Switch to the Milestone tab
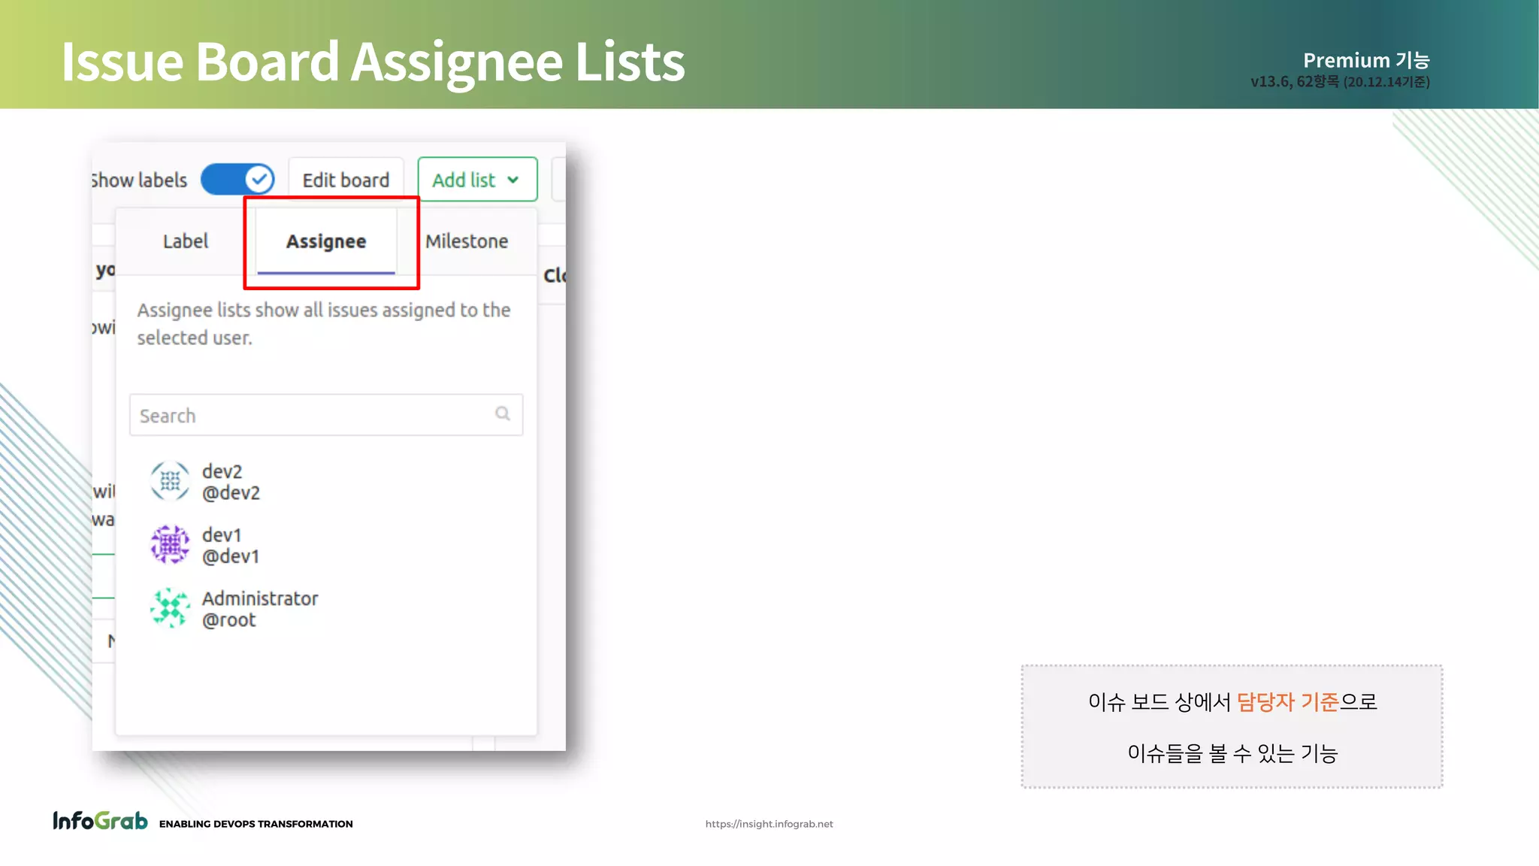Viewport: 1539px width, 866px height. 467,241
